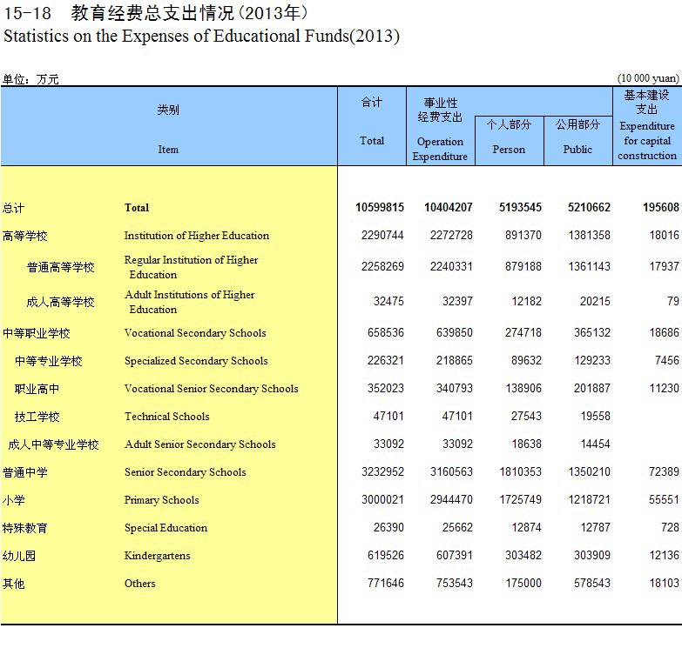Click 'Kindergartens' row label
Viewport: 682px width, 648px height.
coord(158,556)
